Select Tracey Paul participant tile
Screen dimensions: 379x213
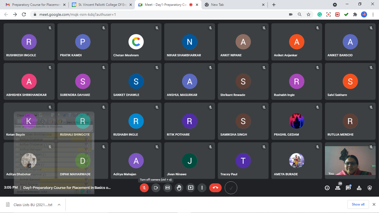[243, 161]
